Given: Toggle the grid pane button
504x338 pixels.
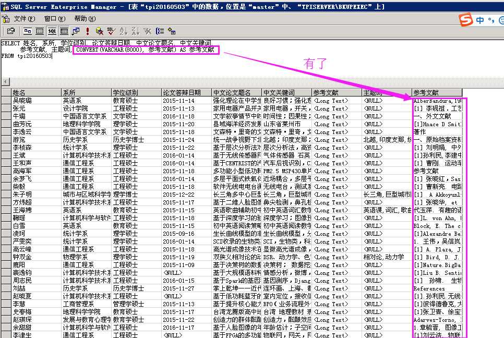Looking at the screenshot, I should 40,31.
